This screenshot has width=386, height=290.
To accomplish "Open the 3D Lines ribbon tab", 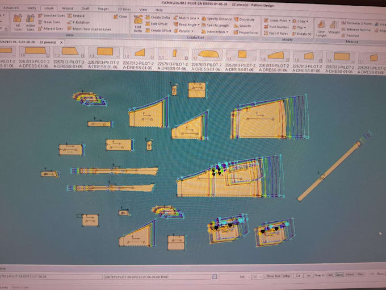I will 124,9.
